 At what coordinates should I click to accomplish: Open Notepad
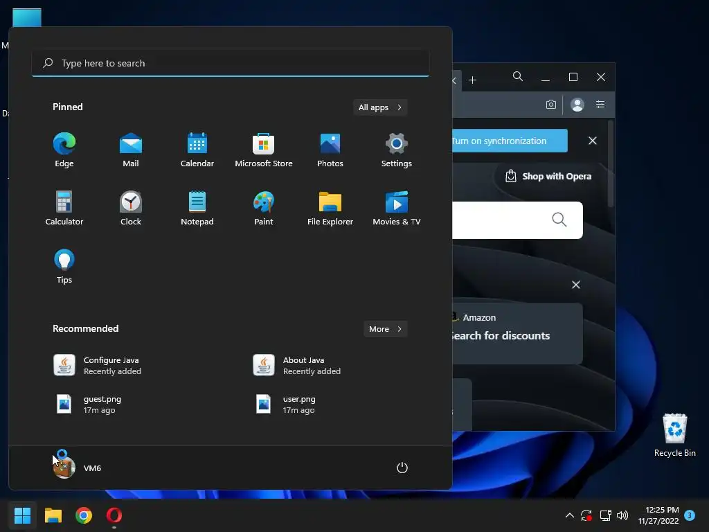(197, 208)
